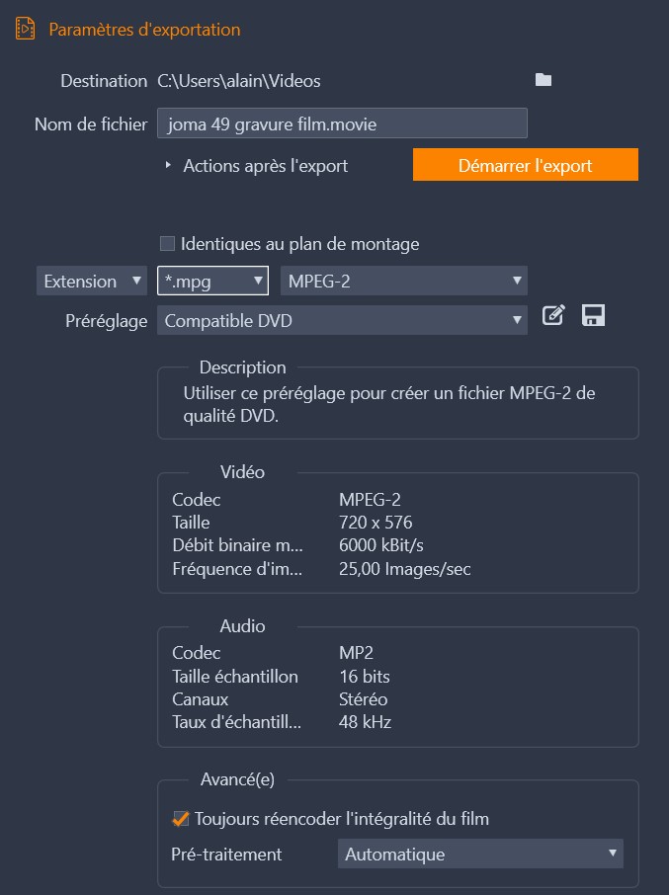Image resolution: width=669 pixels, height=895 pixels.
Task: Open the MPEG-2 format dropdown
Action: 403,282
